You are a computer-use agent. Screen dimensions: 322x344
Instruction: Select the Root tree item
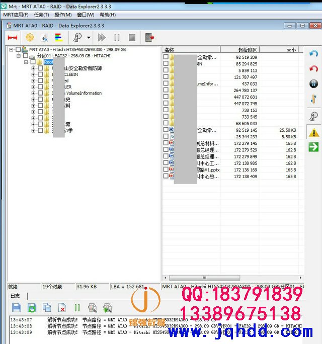[x=48, y=62]
